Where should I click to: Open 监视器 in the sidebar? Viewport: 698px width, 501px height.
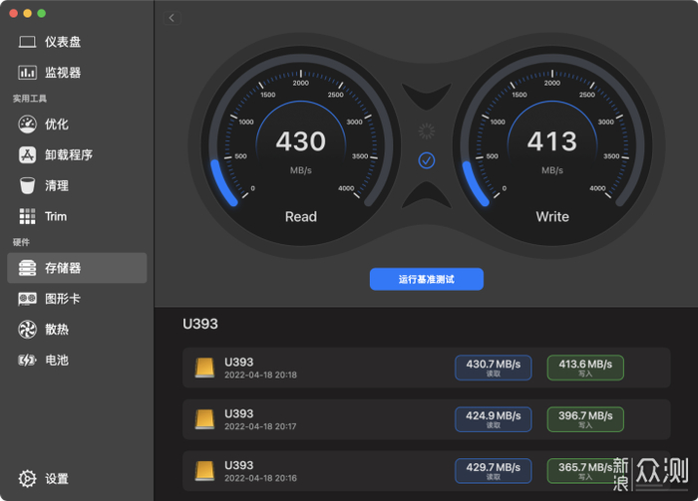pyautogui.click(x=77, y=73)
